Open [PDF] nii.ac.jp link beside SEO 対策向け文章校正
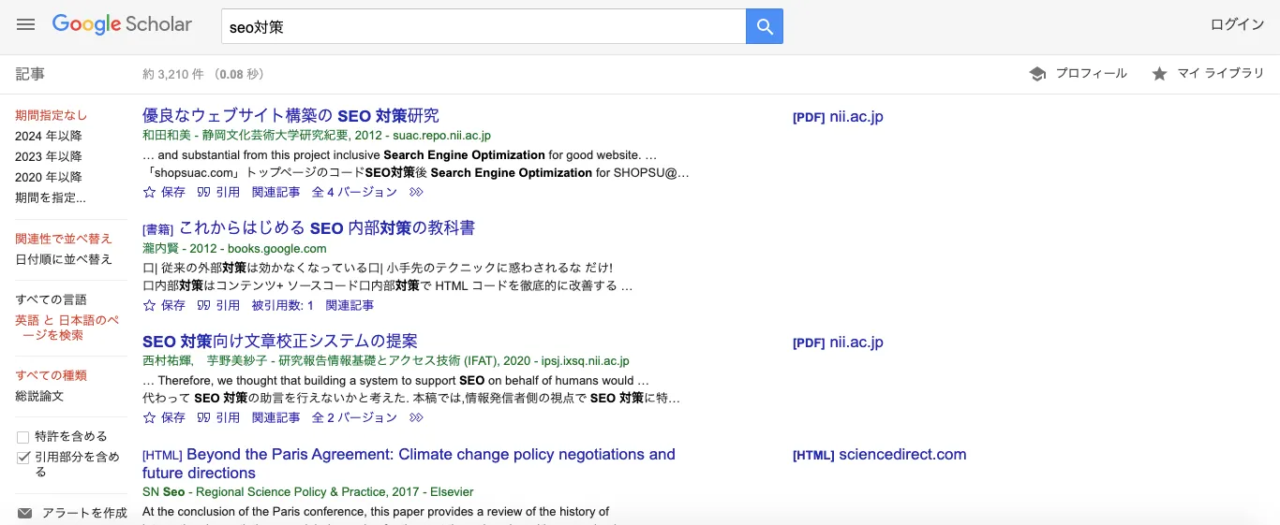 point(838,343)
